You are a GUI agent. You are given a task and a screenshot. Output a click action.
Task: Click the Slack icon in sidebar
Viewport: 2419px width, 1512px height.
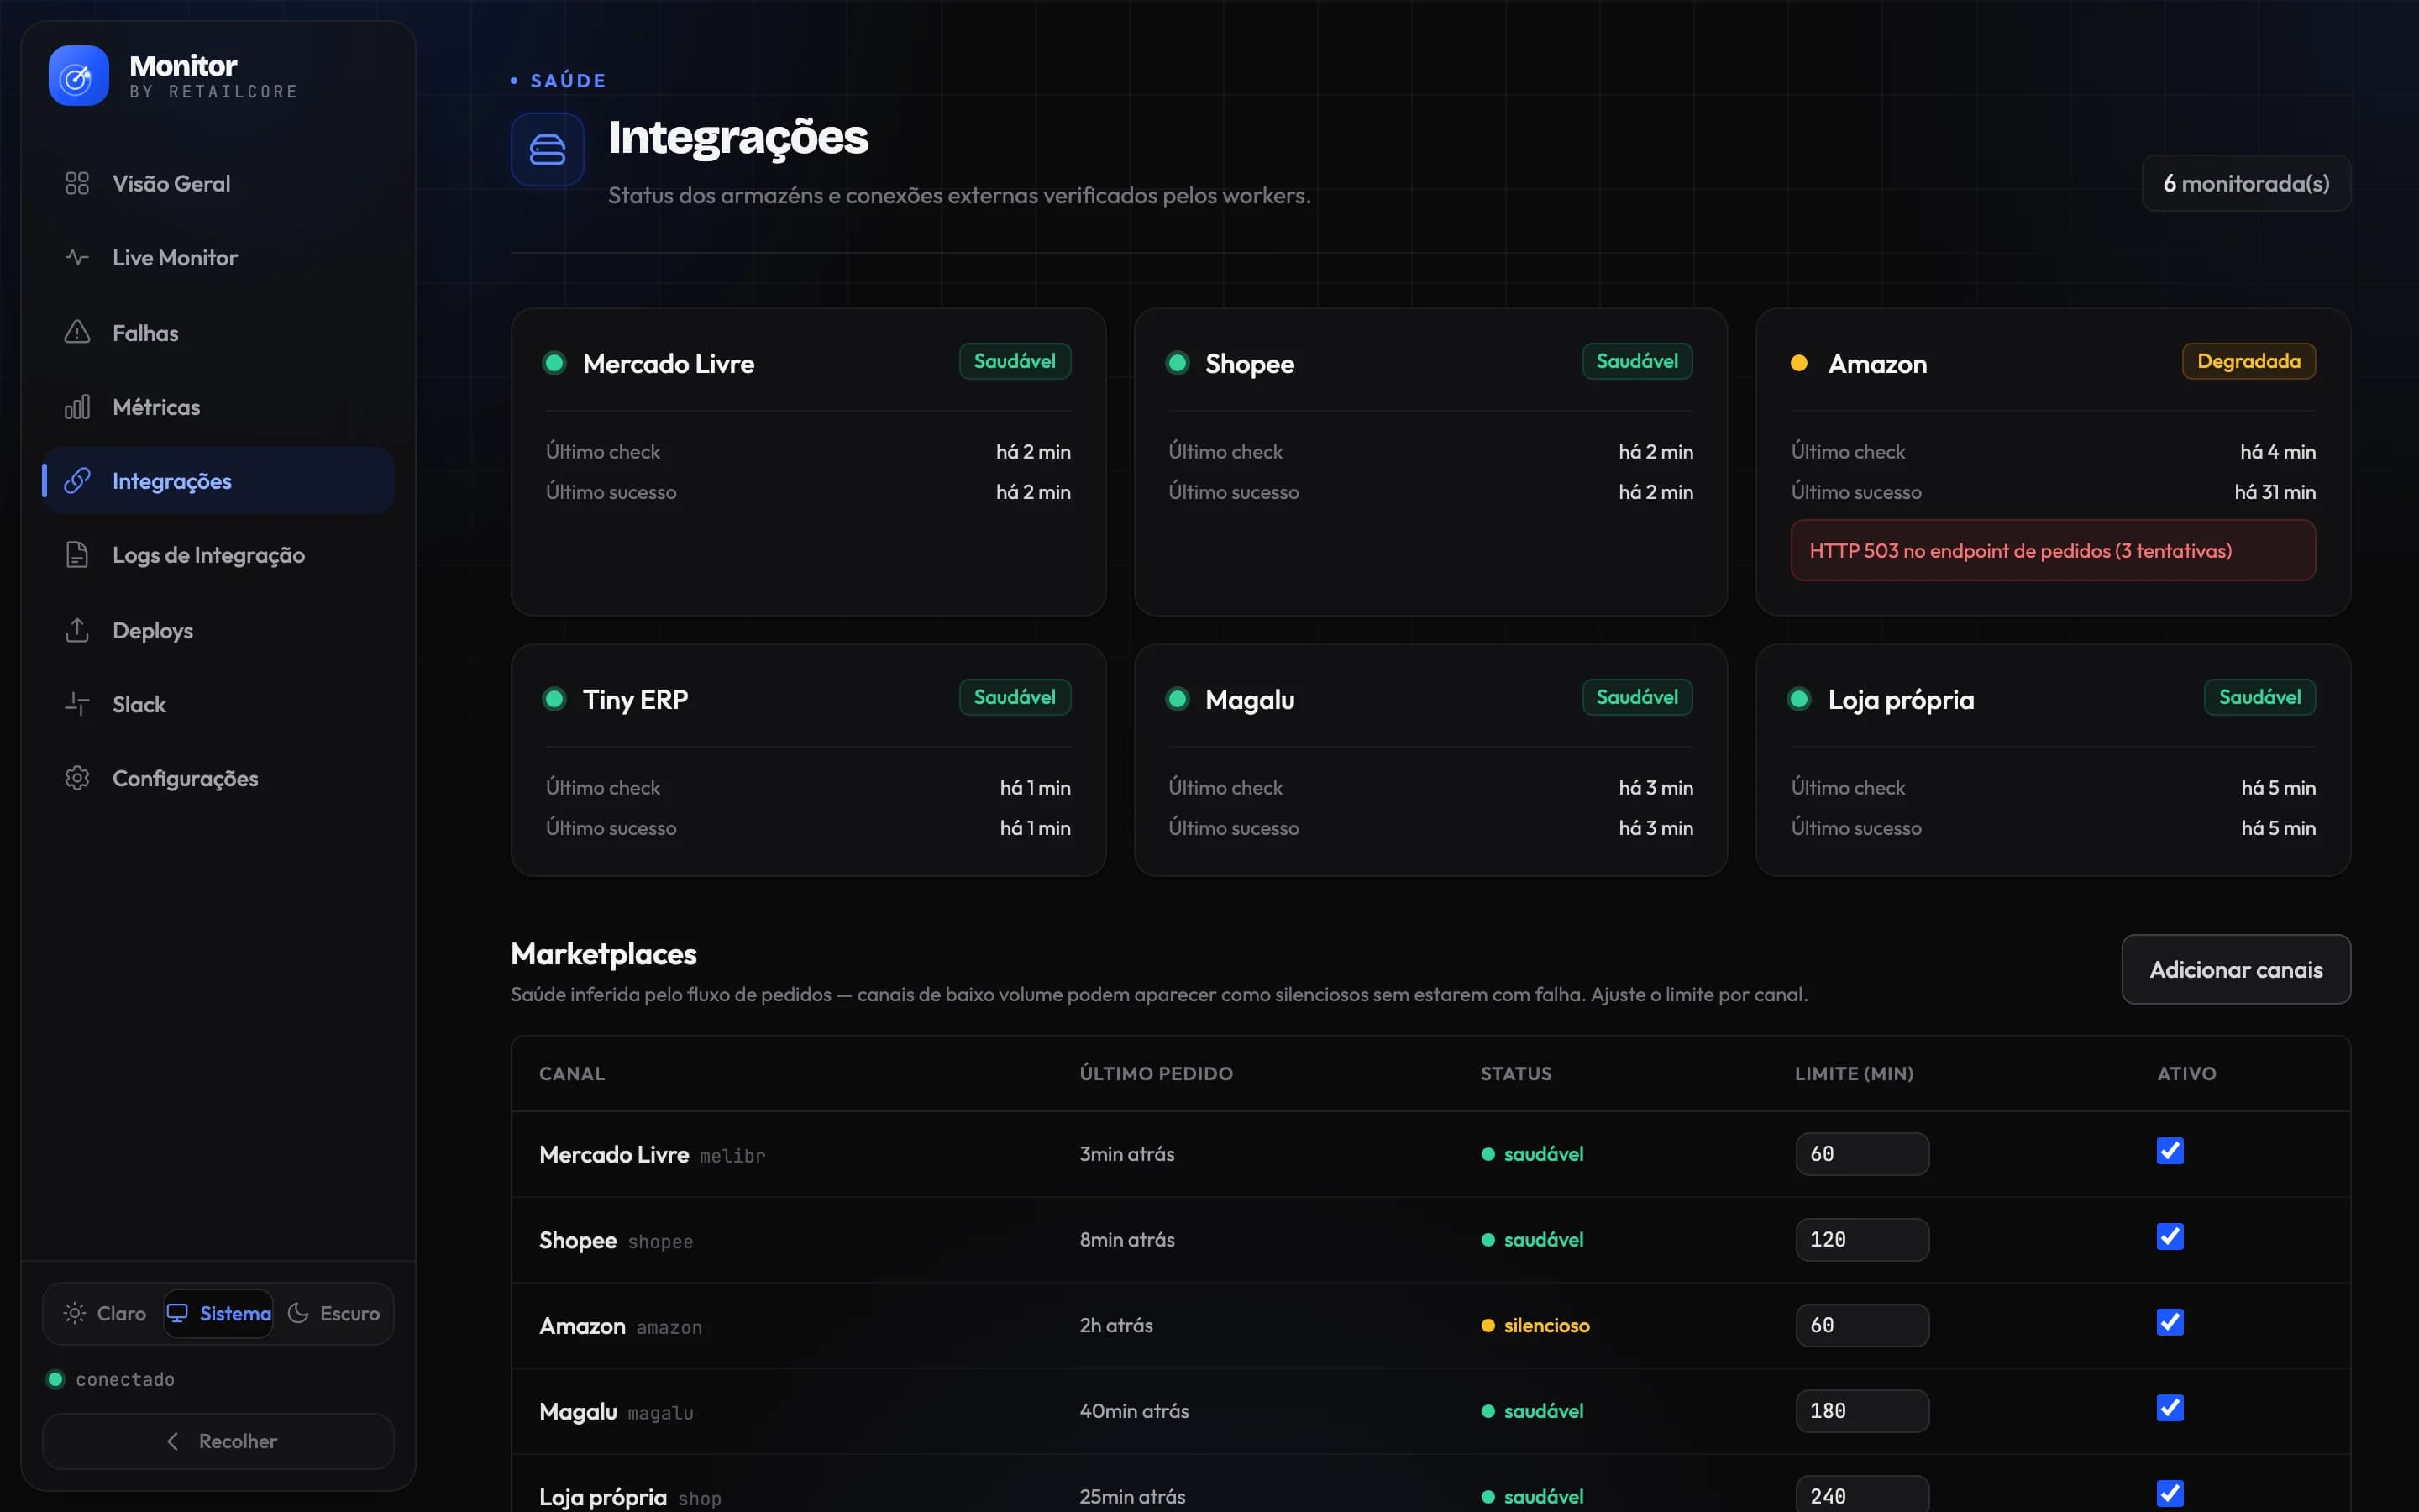pos(77,704)
